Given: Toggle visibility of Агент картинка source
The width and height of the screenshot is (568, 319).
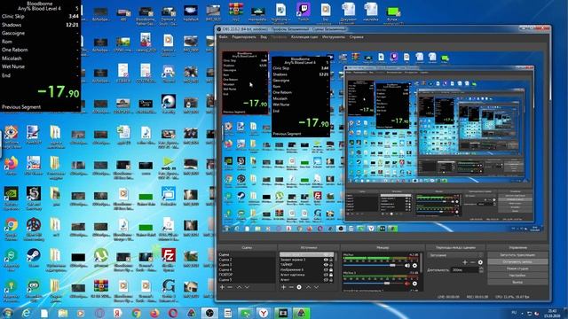Looking at the screenshot, I should [326, 275].
